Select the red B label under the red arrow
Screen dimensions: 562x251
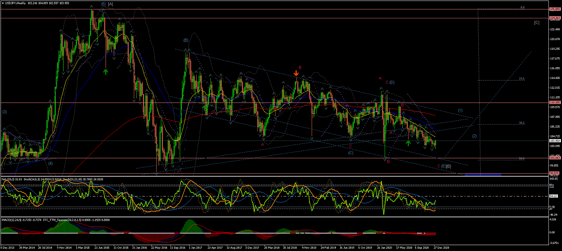pyautogui.click(x=300, y=68)
